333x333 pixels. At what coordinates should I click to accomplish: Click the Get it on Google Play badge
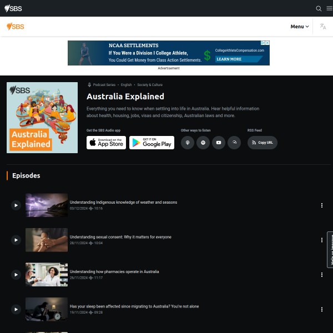pos(152,143)
